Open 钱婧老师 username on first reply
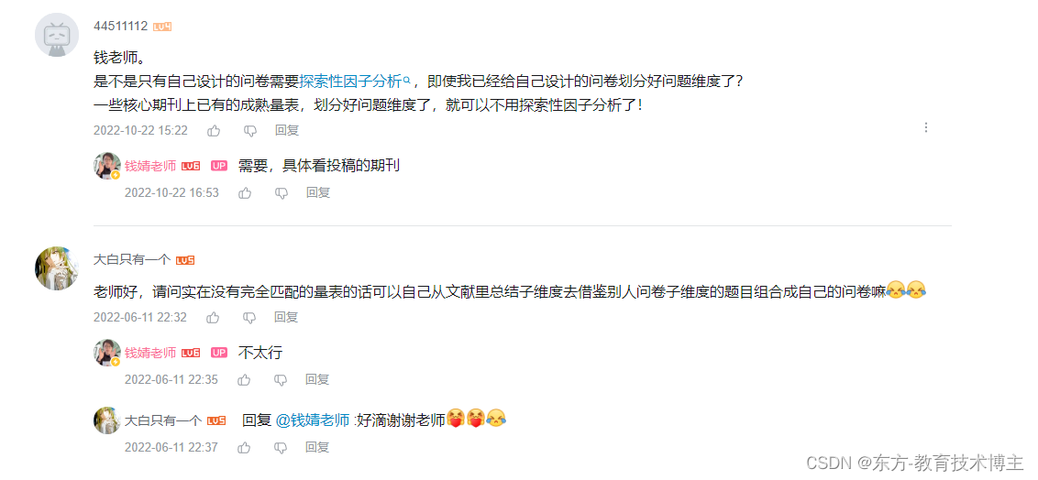Viewport: 1038px width, 480px height. point(150,166)
